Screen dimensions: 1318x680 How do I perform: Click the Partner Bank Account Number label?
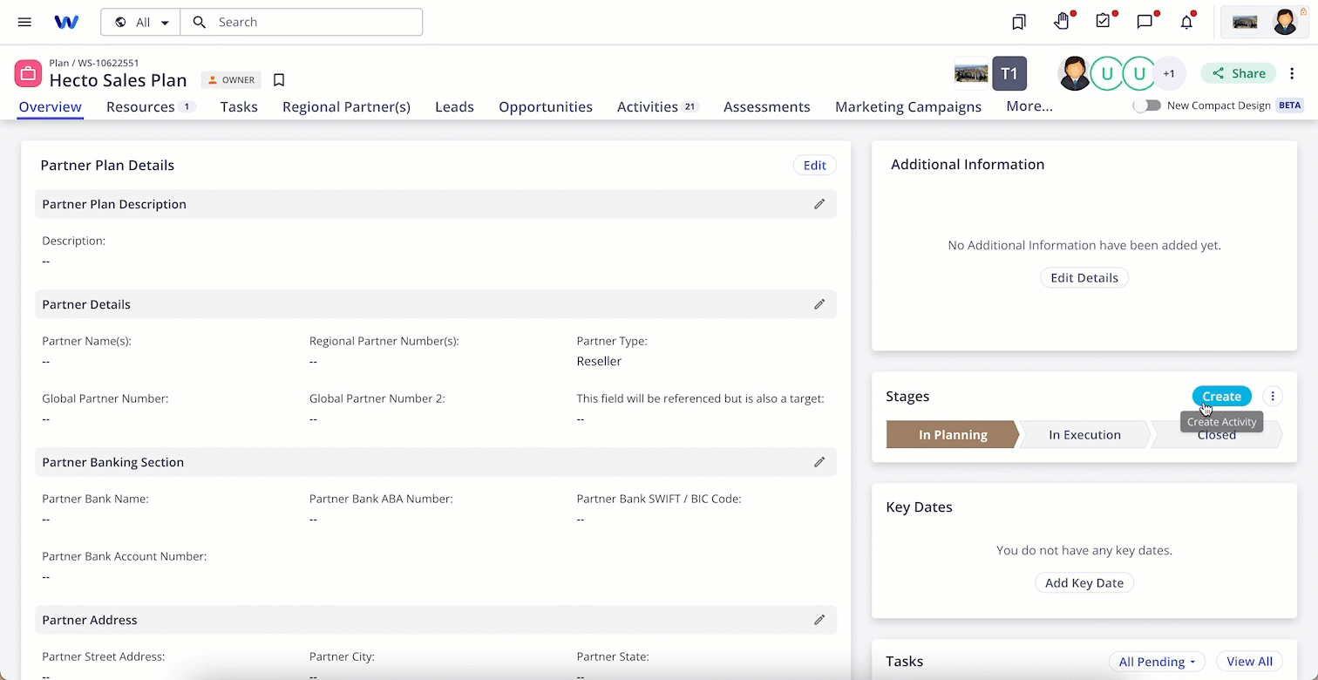coord(125,556)
